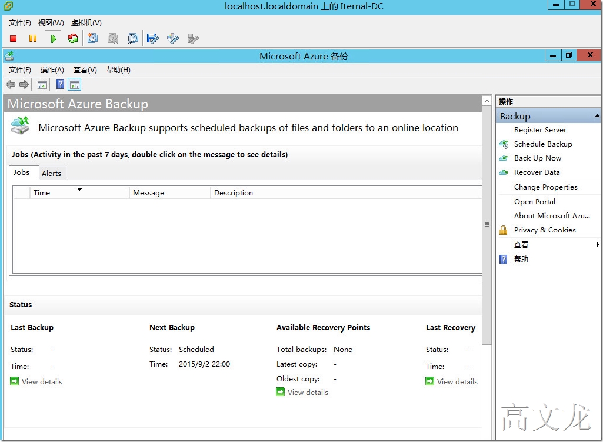Open the 视图(W) menu
This screenshot has width=603, height=442.
point(51,23)
